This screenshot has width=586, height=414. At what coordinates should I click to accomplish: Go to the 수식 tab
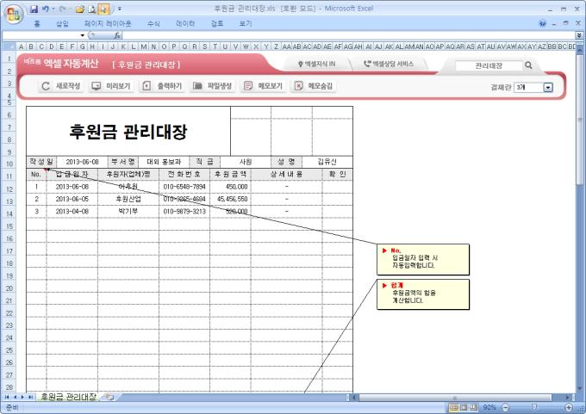click(x=153, y=24)
